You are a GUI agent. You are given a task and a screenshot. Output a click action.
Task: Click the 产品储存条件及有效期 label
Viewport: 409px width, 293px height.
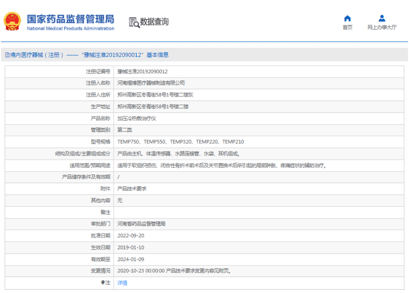pyautogui.click(x=86, y=177)
